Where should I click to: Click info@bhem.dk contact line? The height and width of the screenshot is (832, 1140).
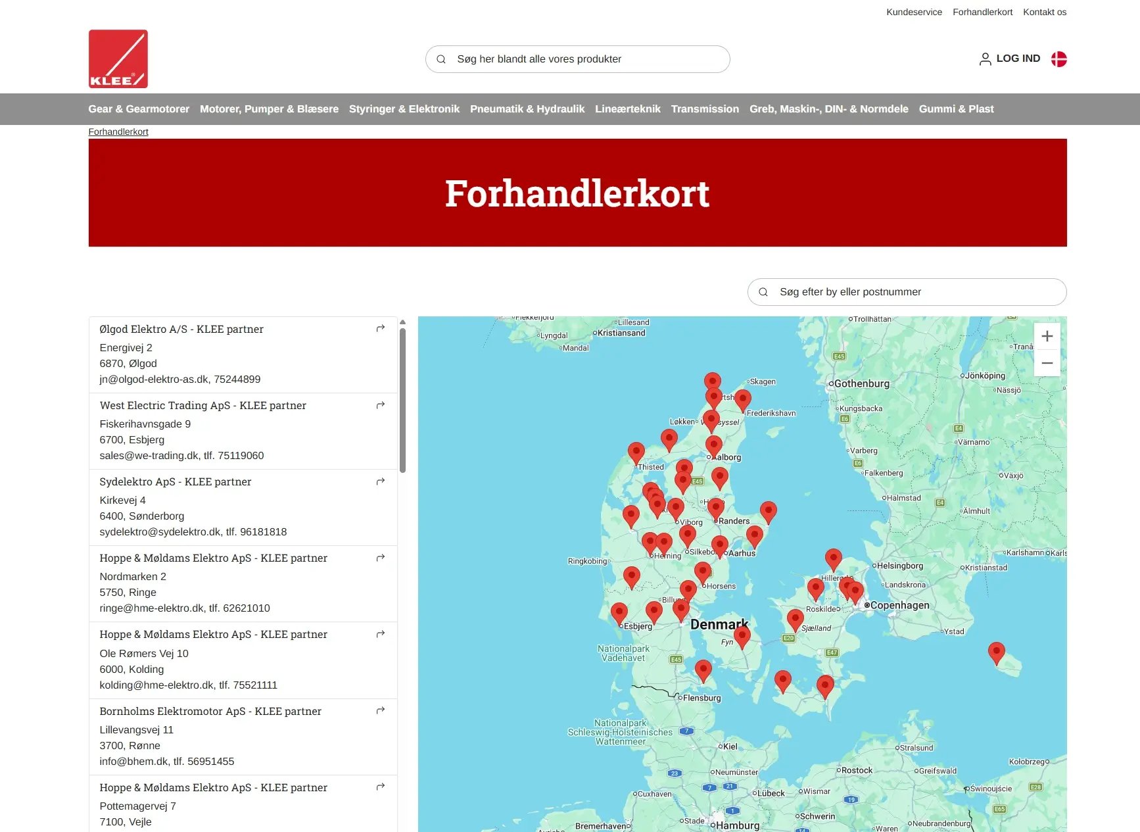pyautogui.click(x=167, y=762)
